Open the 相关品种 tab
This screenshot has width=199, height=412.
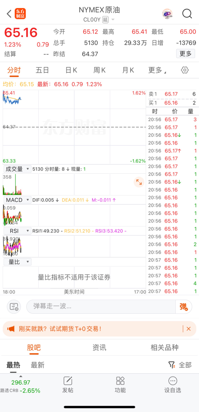click(165, 348)
